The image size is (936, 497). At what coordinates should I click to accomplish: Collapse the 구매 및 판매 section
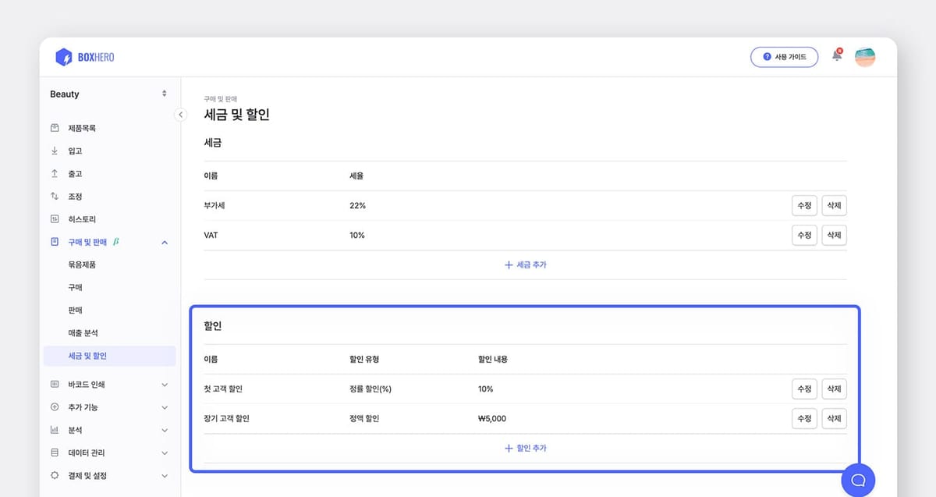pos(164,243)
